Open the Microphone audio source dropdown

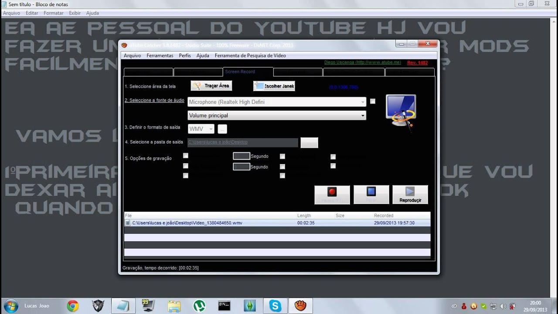click(277, 102)
